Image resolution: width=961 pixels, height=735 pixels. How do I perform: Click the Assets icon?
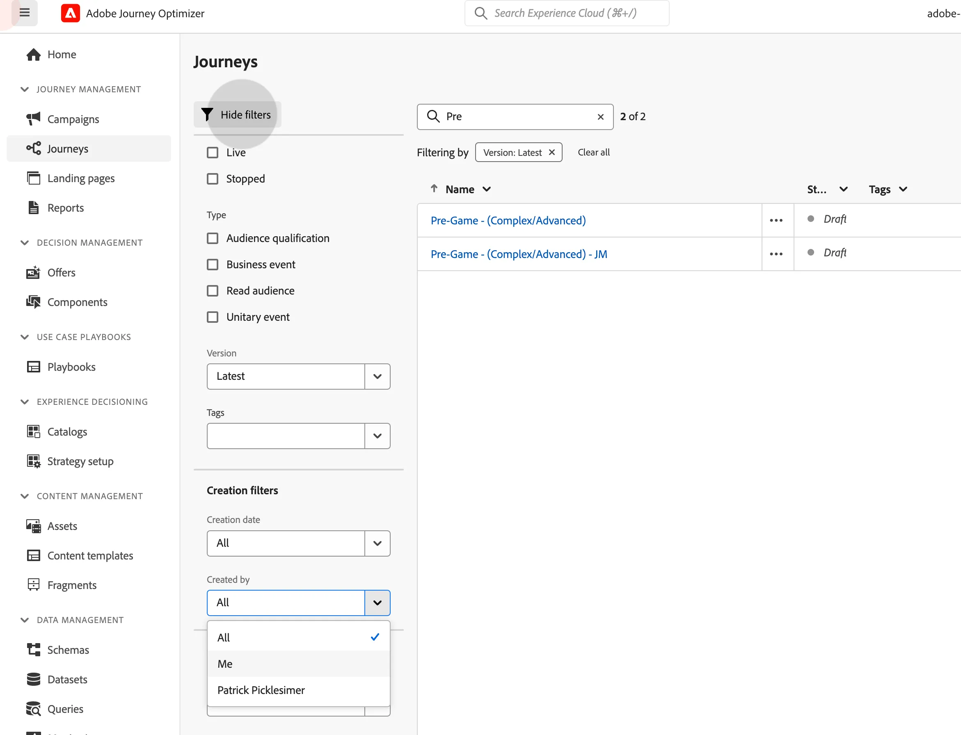click(34, 526)
